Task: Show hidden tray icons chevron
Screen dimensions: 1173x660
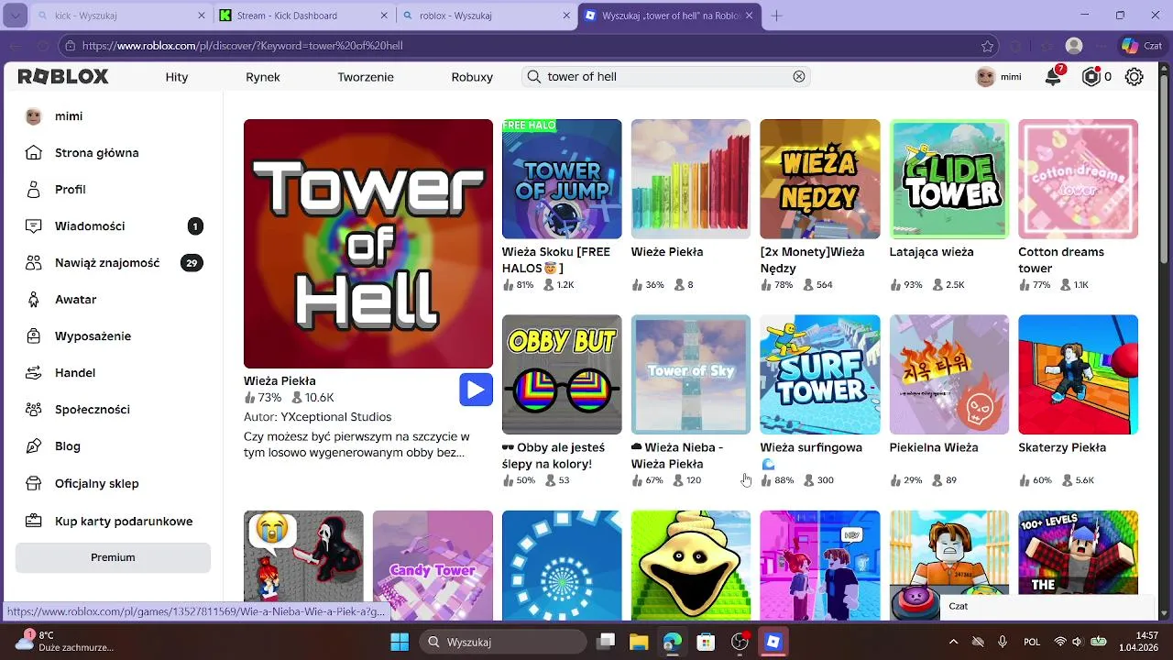Action: pos(954,642)
